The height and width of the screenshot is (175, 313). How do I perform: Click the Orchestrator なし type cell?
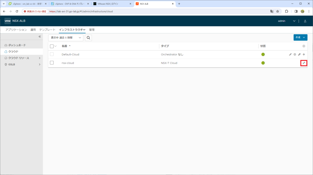coord(172,55)
